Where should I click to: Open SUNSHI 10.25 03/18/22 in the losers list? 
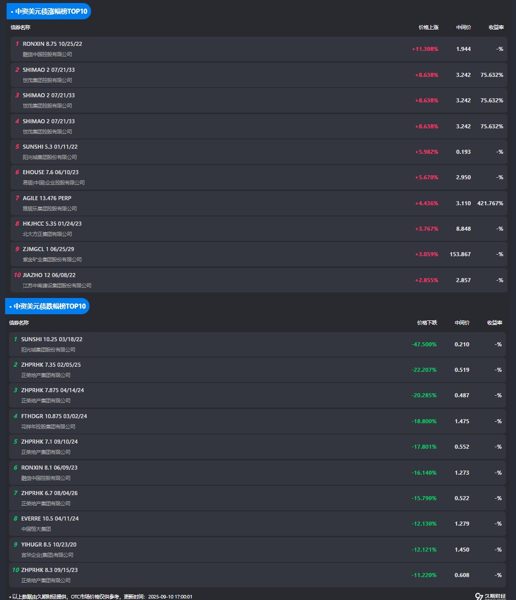coord(51,339)
